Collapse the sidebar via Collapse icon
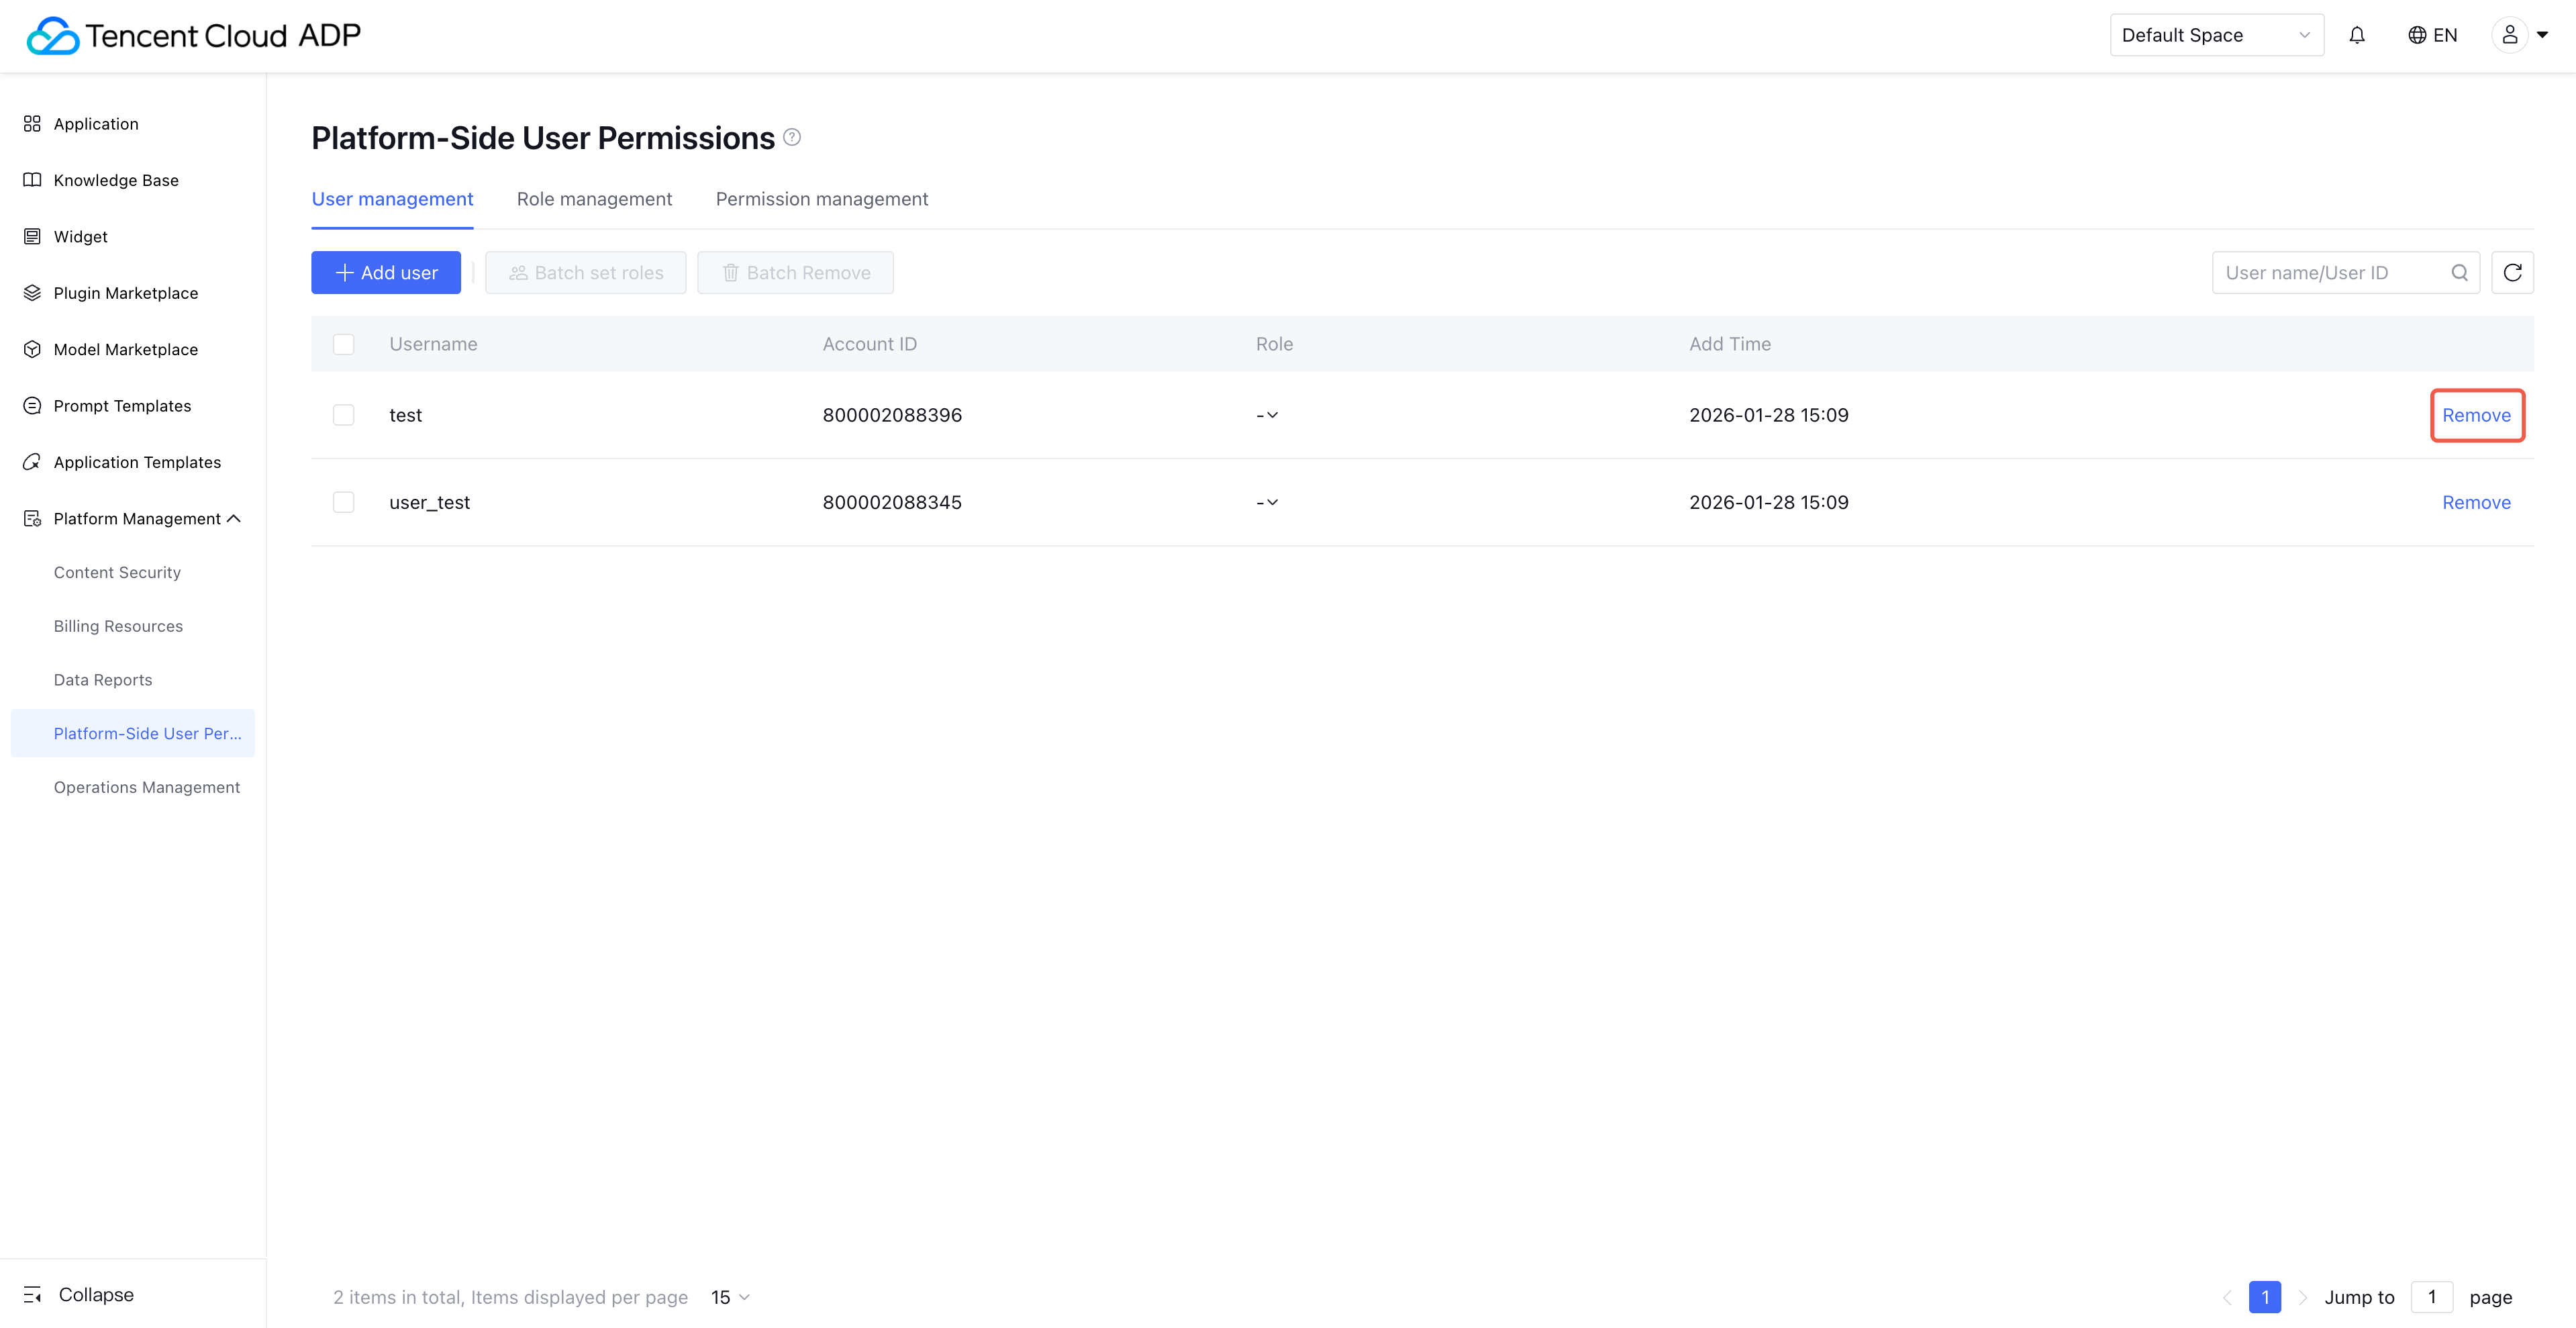The image size is (2576, 1328). coord(33,1294)
